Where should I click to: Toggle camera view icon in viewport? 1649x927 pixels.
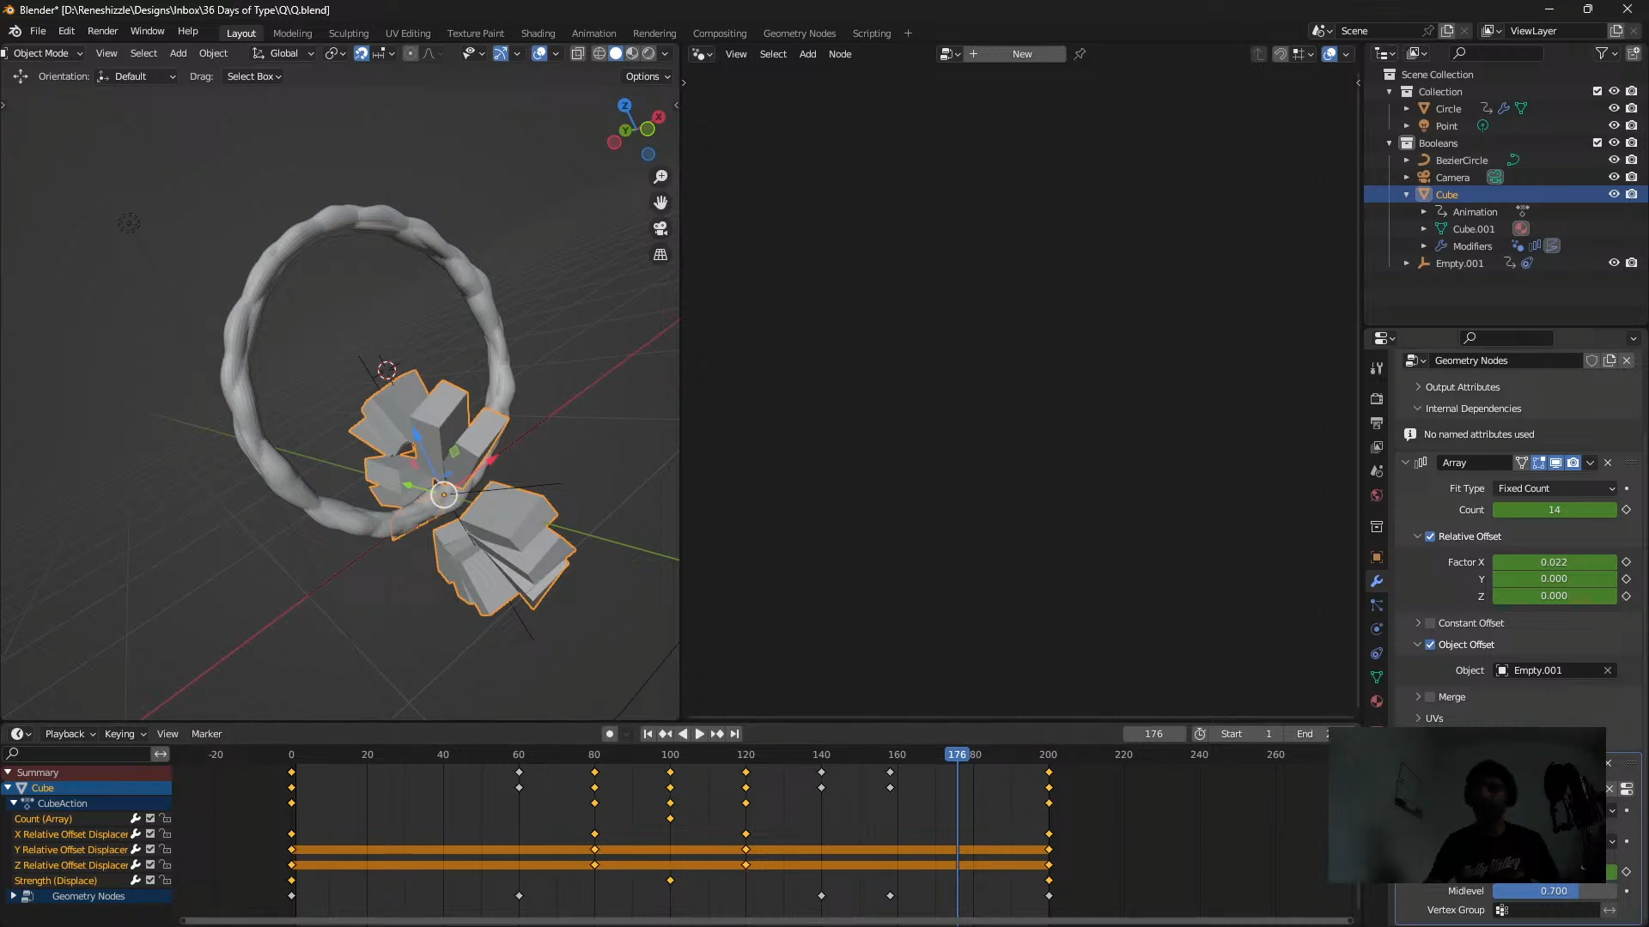tap(660, 228)
